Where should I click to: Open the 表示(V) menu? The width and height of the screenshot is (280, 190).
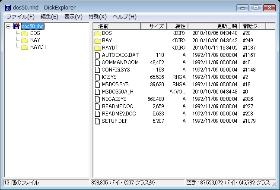point(73,17)
